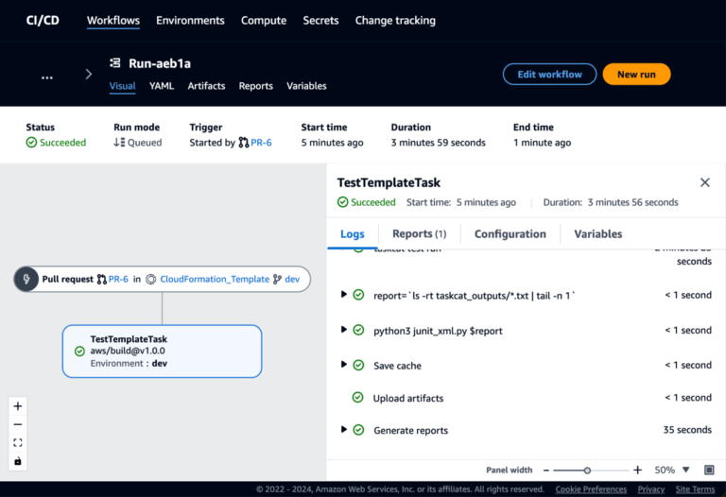726x497 pixels.
Task: Open the PR-6 link under Trigger
Action: [x=261, y=143]
